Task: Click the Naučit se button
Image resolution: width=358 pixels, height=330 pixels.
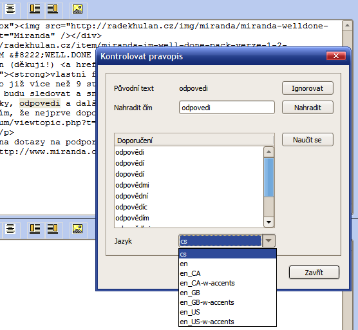Action: pos(308,140)
